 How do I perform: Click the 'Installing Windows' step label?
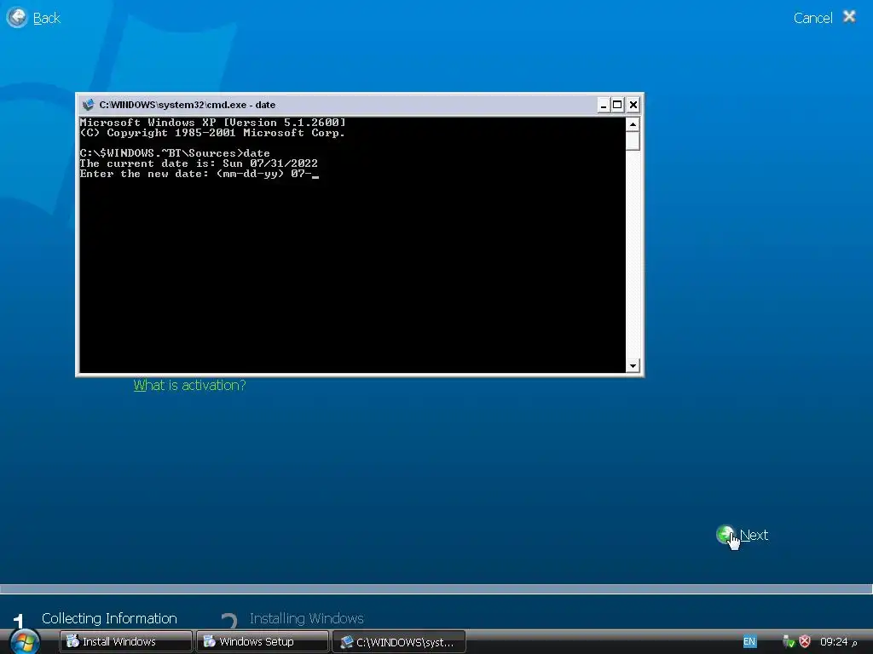point(306,618)
